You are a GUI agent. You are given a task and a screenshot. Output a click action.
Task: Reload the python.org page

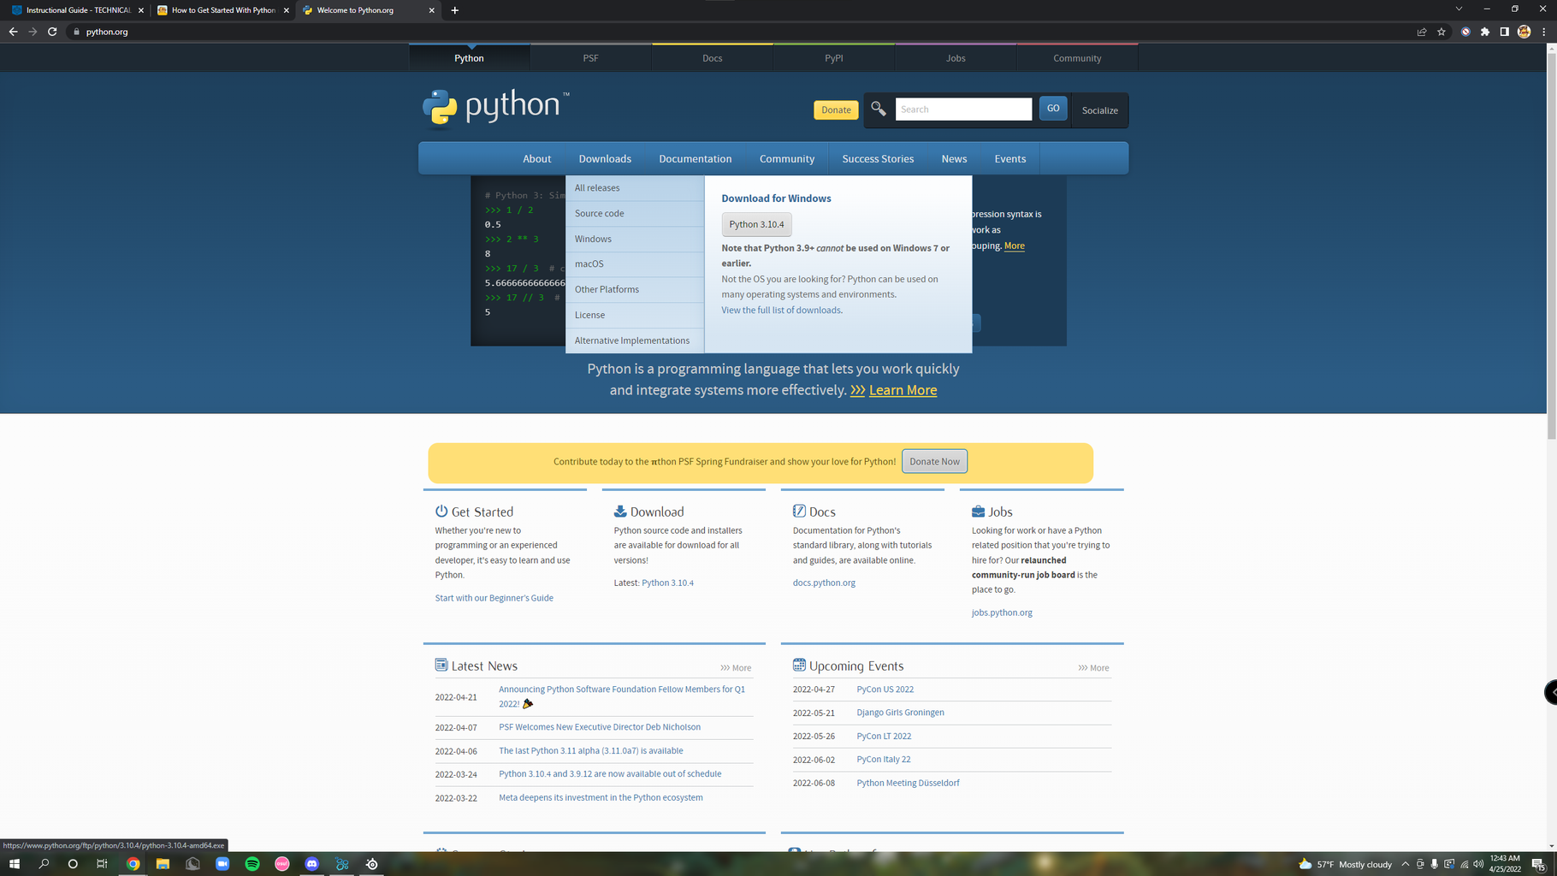coord(52,32)
